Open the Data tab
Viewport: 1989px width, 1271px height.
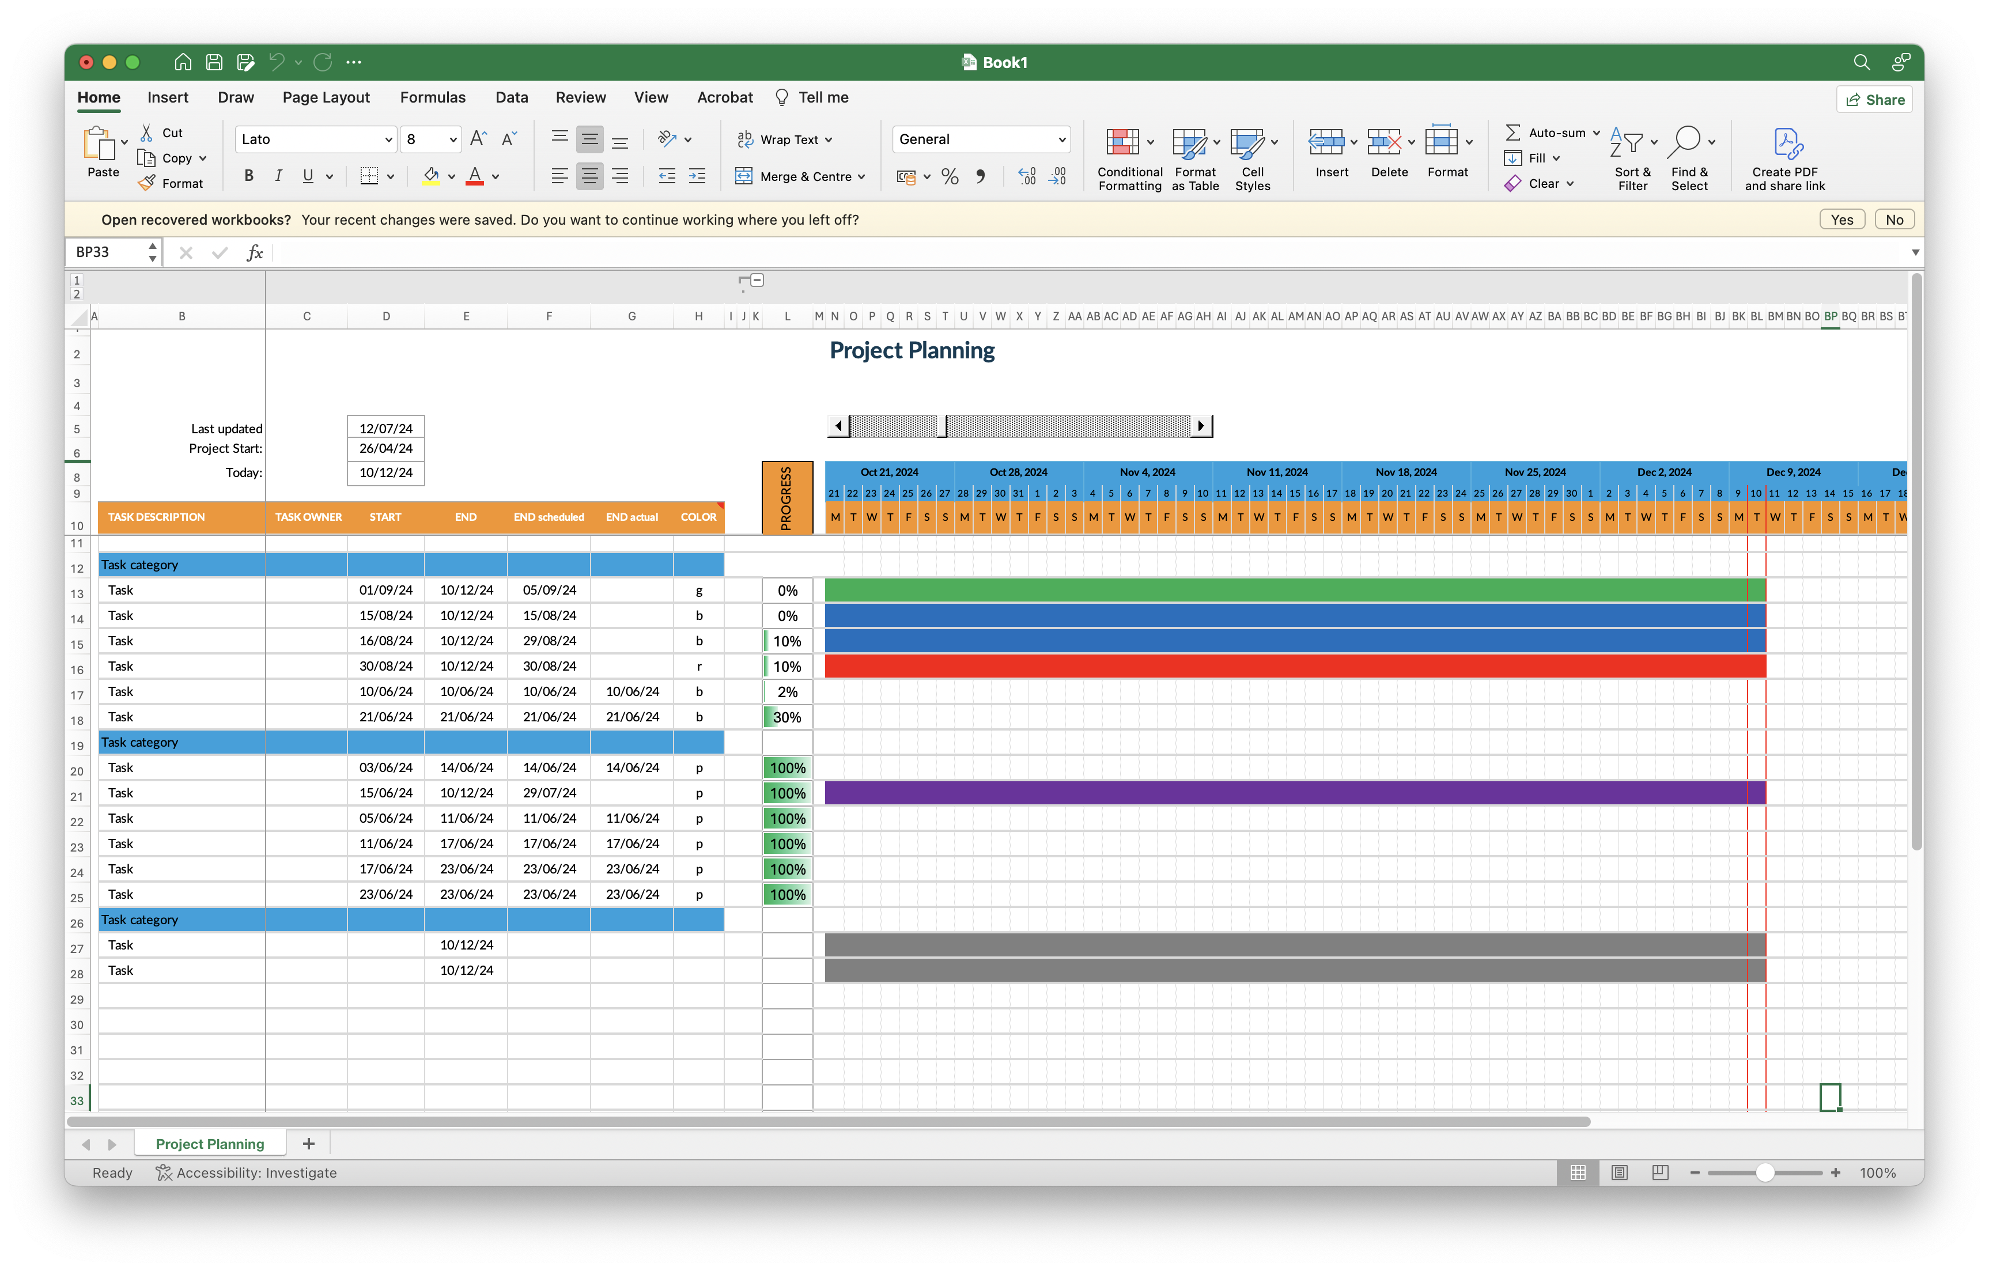[511, 97]
